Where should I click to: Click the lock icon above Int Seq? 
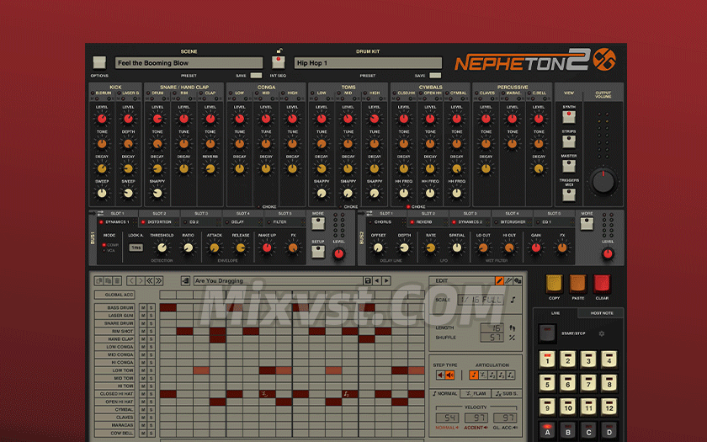[x=277, y=60]
